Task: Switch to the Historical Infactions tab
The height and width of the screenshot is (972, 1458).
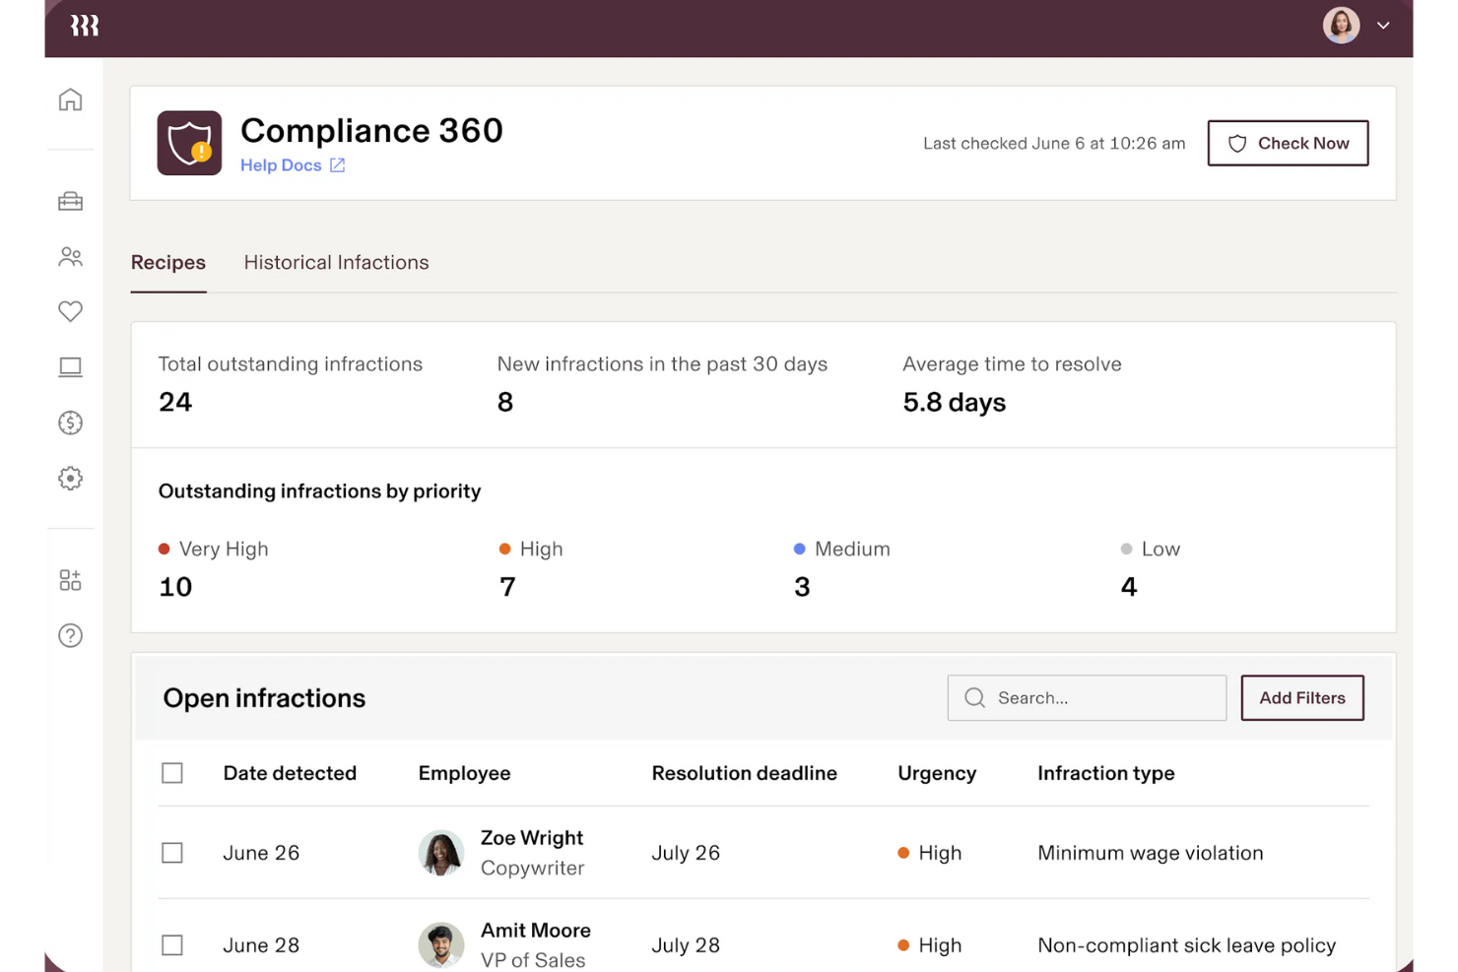Action: [x=336, y=262]
